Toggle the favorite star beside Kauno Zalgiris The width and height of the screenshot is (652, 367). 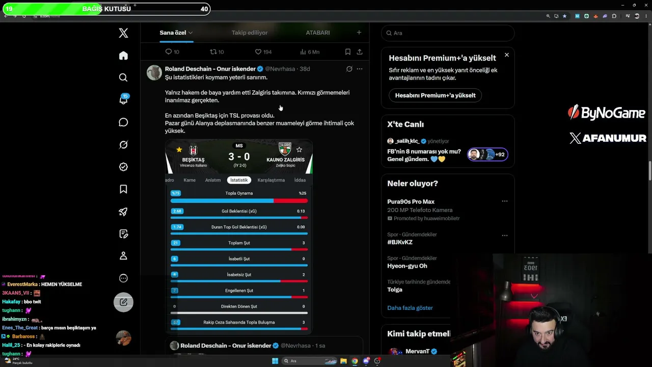(299, 149)
